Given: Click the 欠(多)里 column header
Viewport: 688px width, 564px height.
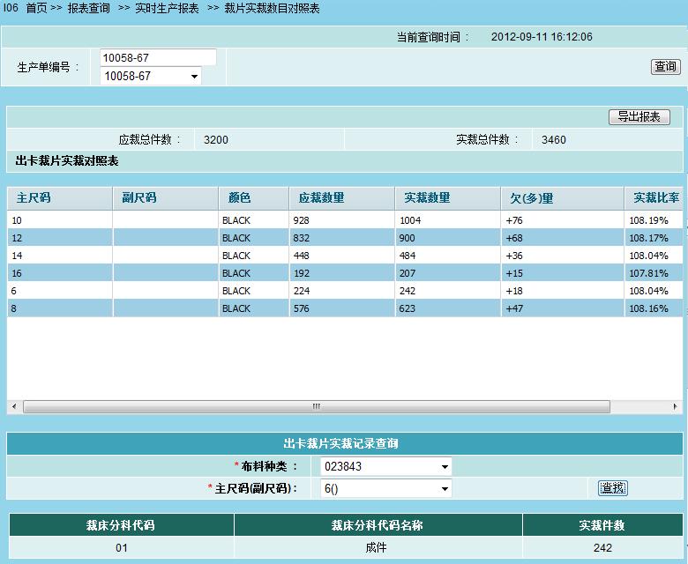Looking at the screenshot, I should (531, 198).
